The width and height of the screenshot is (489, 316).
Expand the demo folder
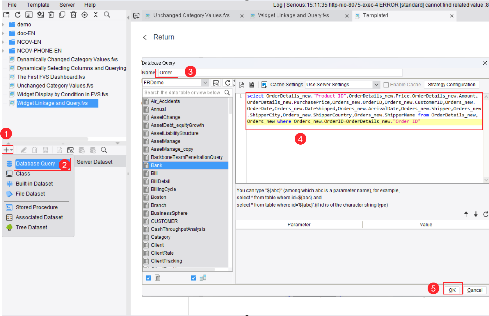click(3, 24)
